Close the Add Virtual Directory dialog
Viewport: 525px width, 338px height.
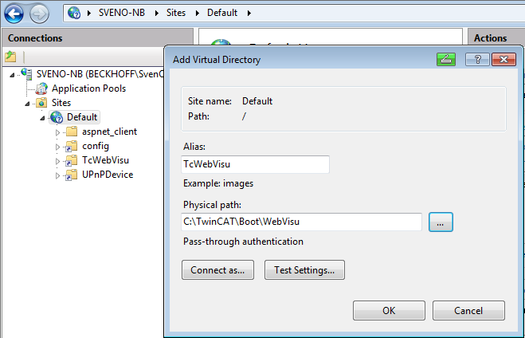click(x=503, y=59)
